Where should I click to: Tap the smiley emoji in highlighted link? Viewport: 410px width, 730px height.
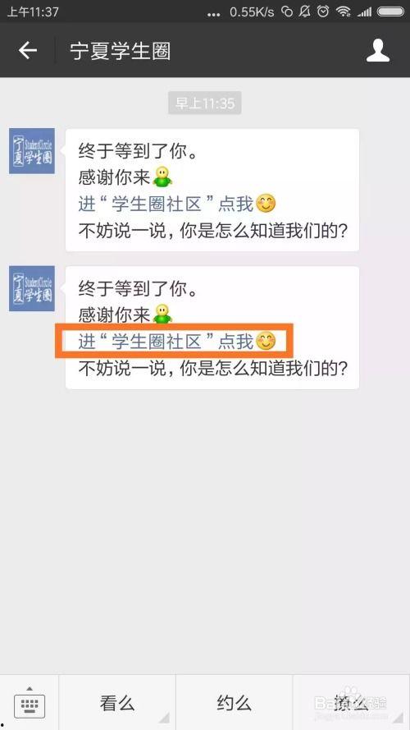266,342
